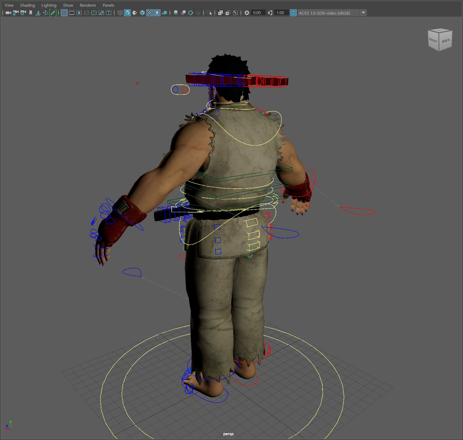Open Camera Attributes via gear-camera icon
Screen dimensions: 463x440
23,13
